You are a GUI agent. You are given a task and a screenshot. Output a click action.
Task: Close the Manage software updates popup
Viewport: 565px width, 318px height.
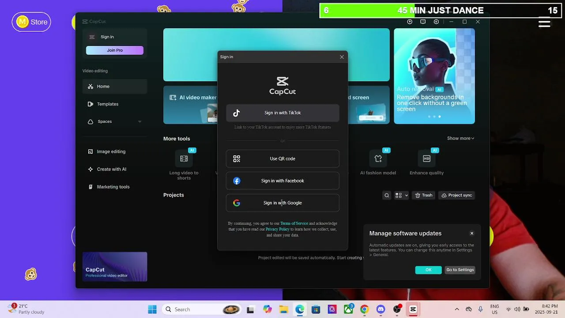pos(472,233)
